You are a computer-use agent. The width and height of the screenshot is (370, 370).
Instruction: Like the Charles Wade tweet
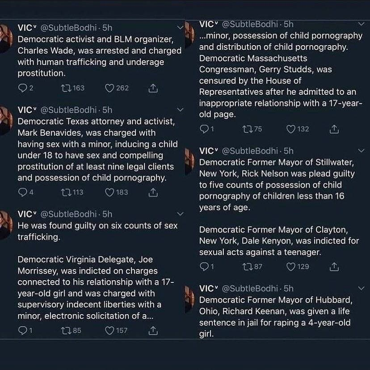pos(109,88)
